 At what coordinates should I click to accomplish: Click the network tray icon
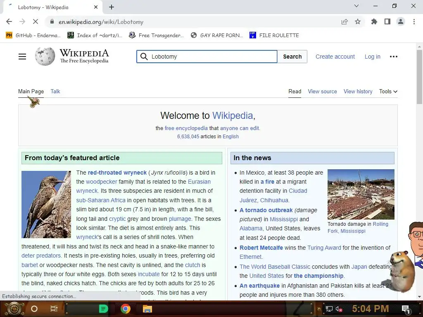pos(329,309)
